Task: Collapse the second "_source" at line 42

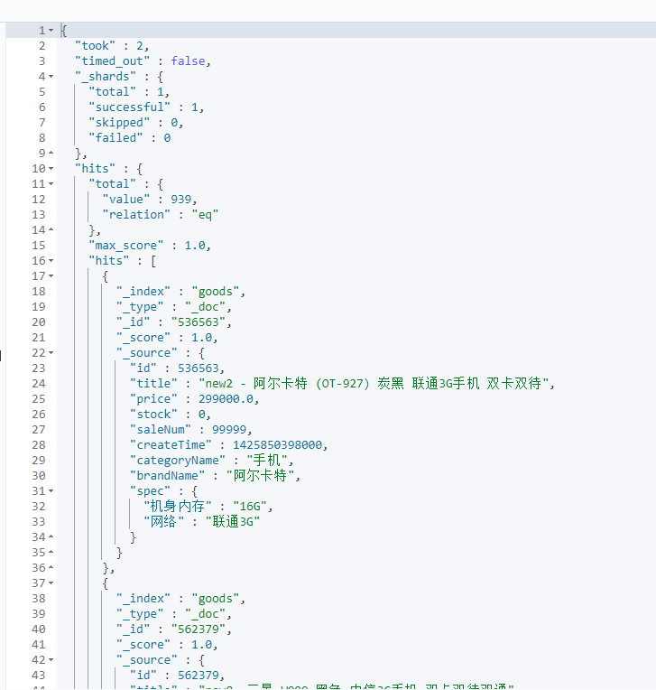Action: [x=51, y=660]
